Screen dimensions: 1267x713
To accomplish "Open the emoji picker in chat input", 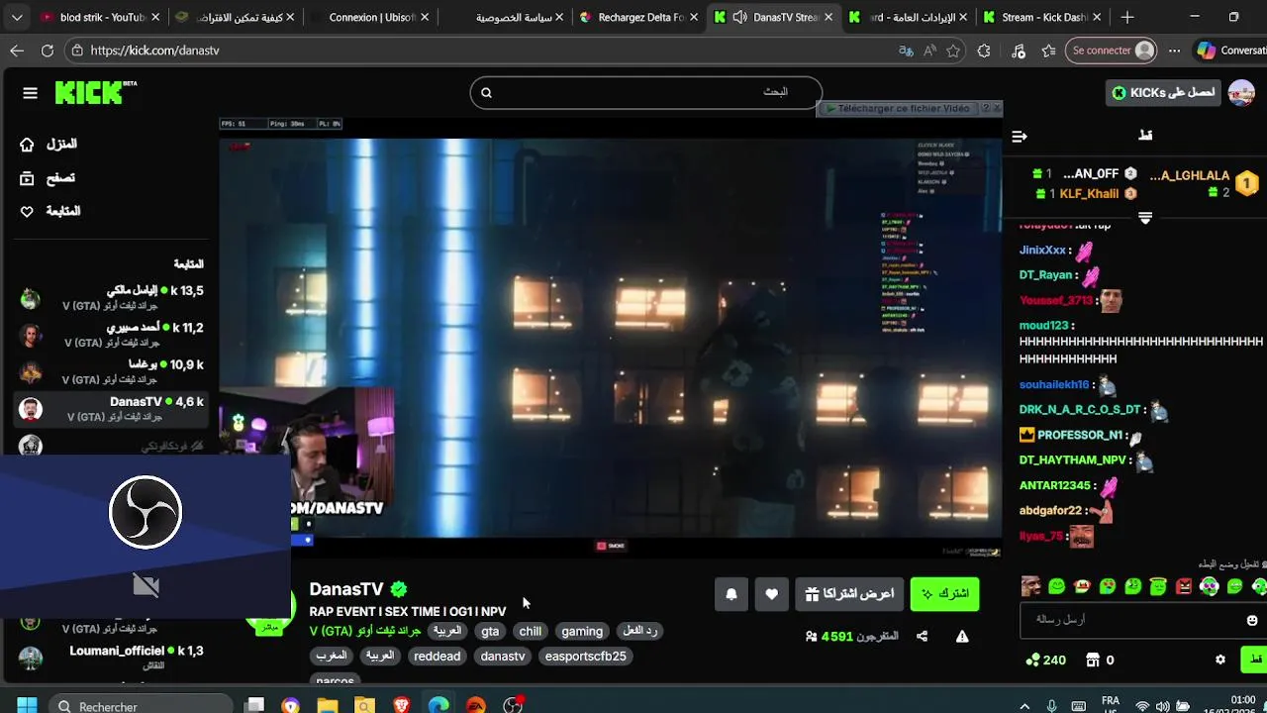I will coord(1252,620).
